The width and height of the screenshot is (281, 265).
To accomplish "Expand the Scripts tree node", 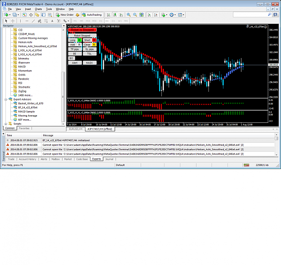I will [x=6, y=124].
